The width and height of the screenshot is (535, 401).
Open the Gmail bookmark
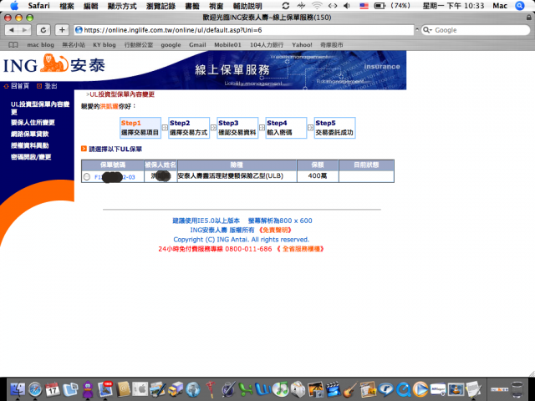(x=197, y=44)
